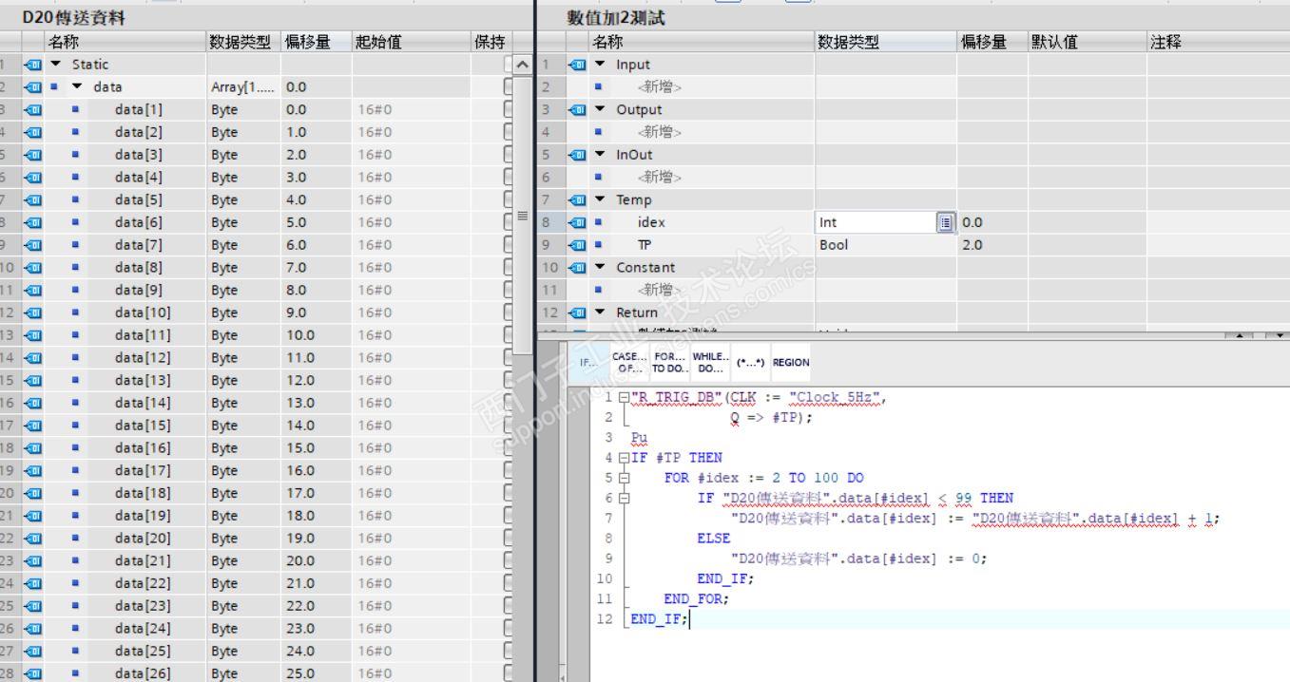The width and height of the screenshot is (1290, 682).
Task: Collapse the Static section in the D20 block
Action: 55,65
